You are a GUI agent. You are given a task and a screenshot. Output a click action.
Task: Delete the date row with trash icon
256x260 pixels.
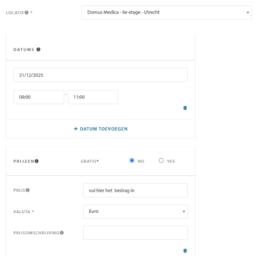185,108
